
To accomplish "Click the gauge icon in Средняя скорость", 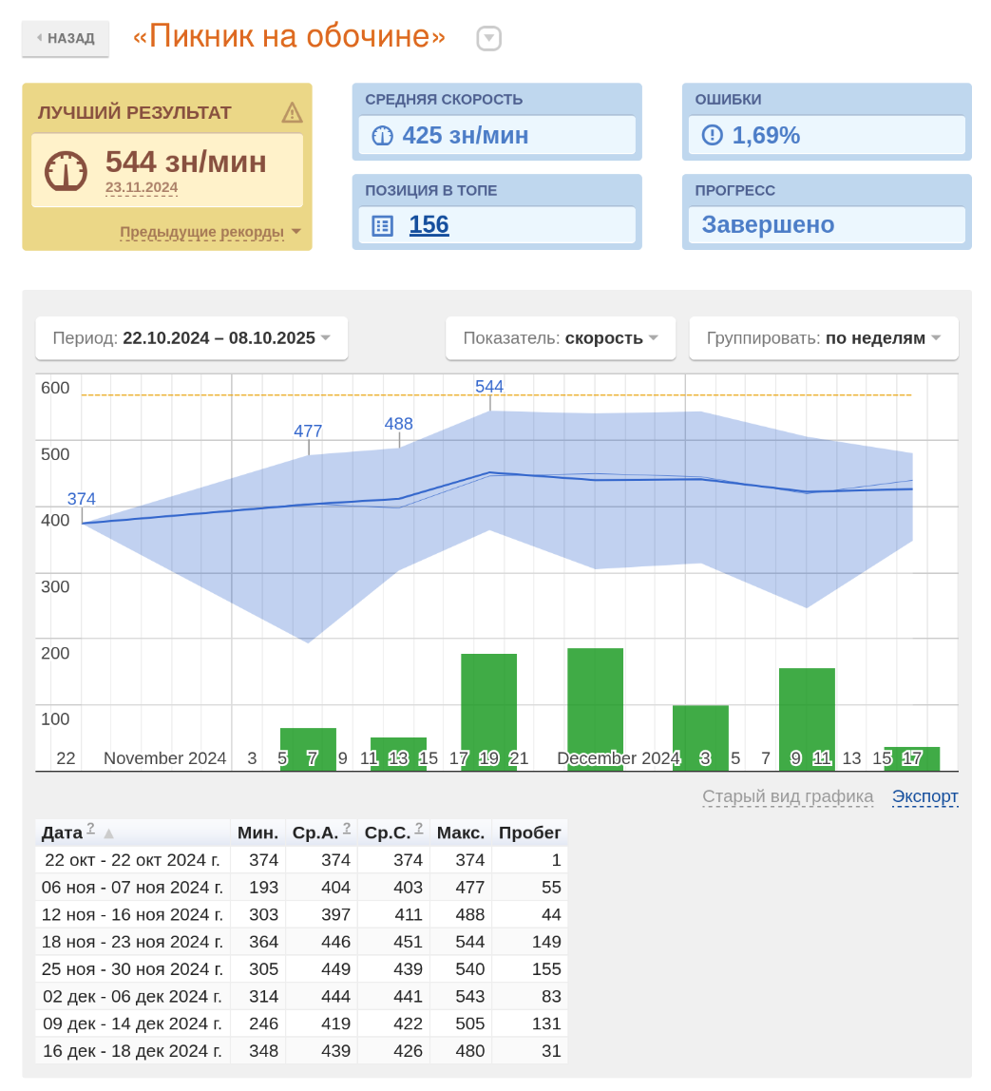I will [x=382, y=136].
